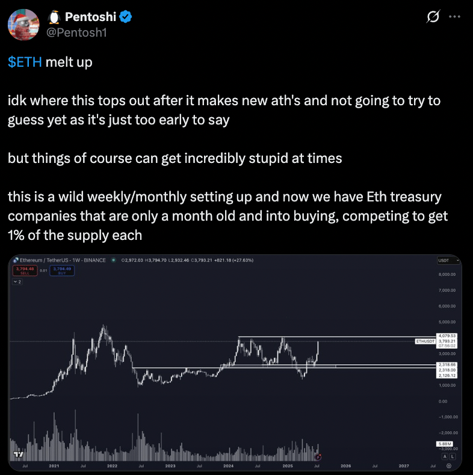Open the @Pentosh1 handle link
This screenshot has width=473, height=475.
pos(76,32)
